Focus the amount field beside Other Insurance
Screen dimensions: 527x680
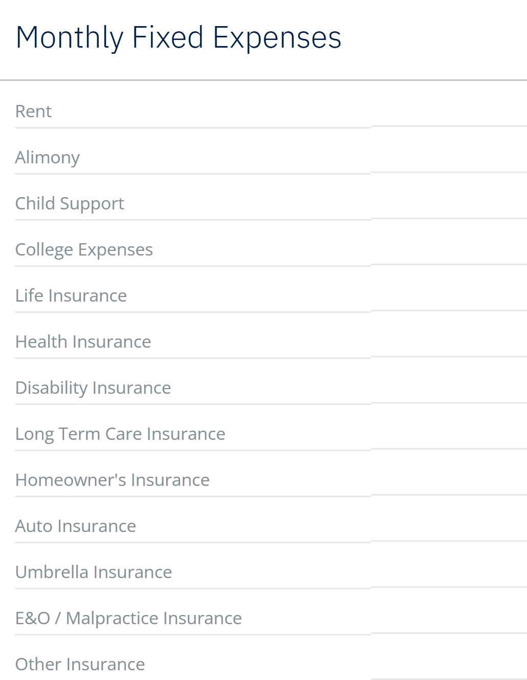[x=448, y=664]
